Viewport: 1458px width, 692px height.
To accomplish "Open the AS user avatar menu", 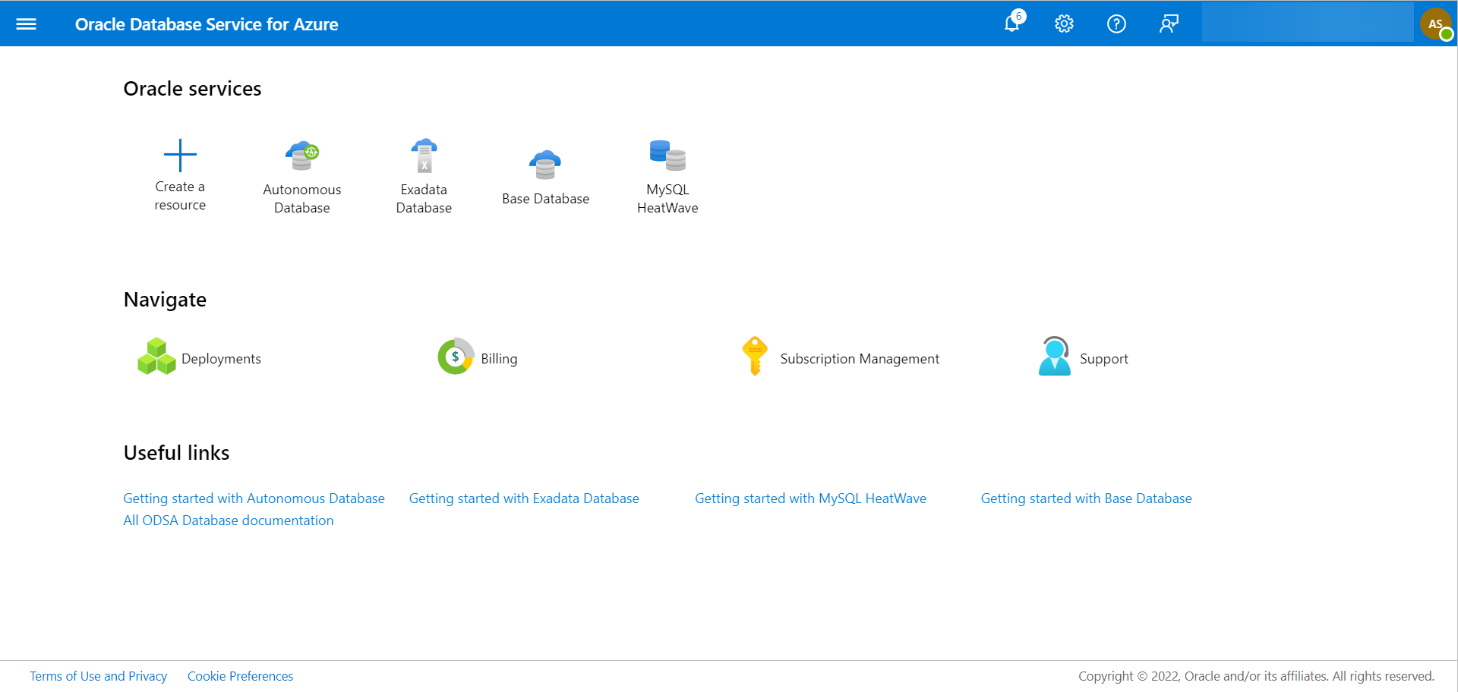I will point(1436,24).
